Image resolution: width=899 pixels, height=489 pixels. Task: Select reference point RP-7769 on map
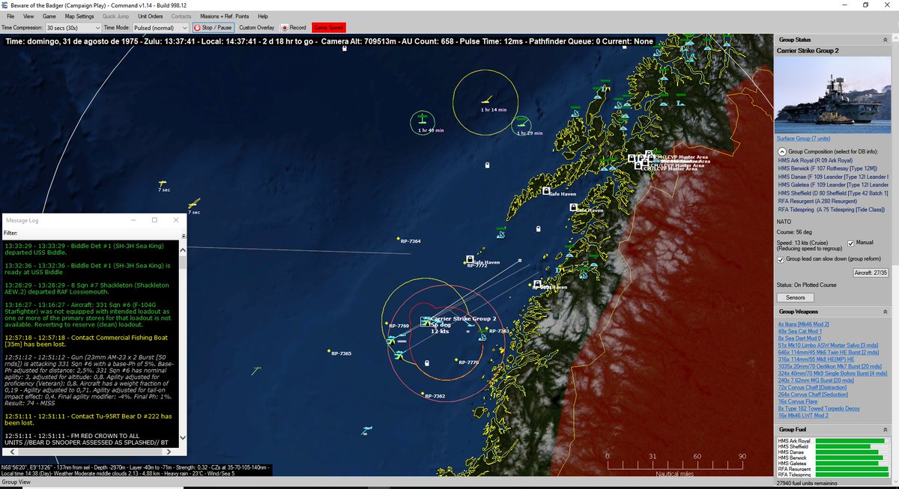click(387, 325)
